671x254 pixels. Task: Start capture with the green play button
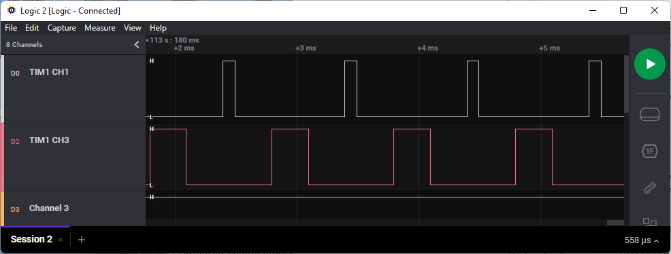tap(650, 64)
